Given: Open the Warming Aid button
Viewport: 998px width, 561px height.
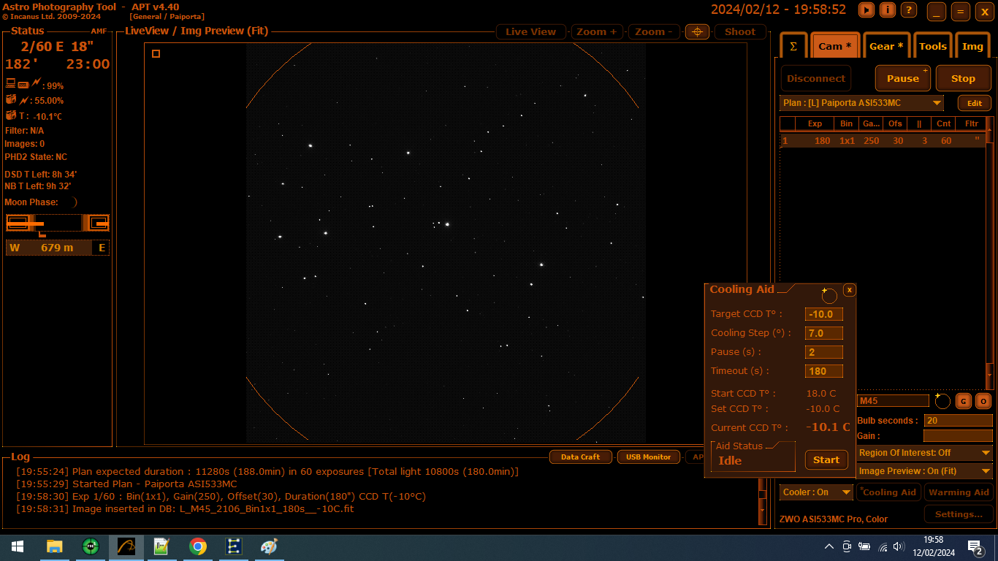Looking at the screenshot, I should point(959,492).
